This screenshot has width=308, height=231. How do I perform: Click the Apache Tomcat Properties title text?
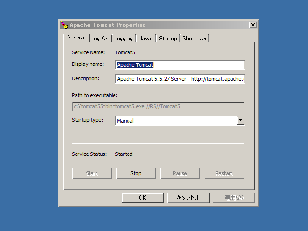108,25
